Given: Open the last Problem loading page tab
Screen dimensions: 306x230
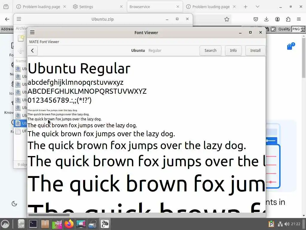Looking at the screenshot, I should (x=211, y=7).
